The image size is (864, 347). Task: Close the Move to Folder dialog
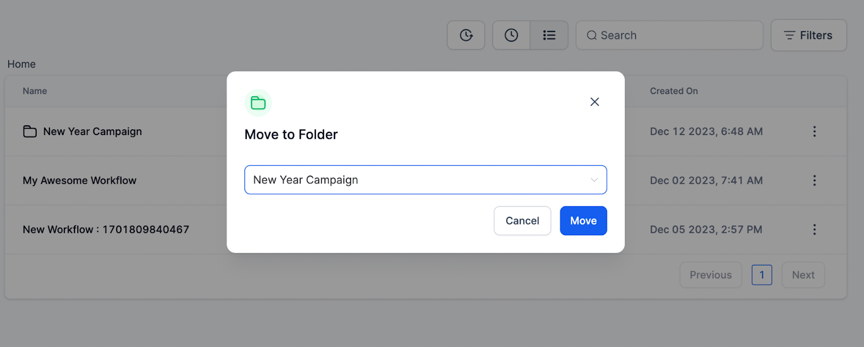pos(595,102)
